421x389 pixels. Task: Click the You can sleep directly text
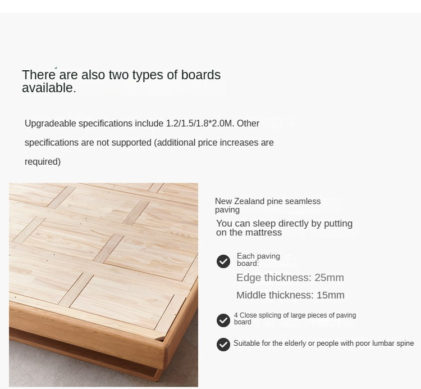click(284, 224)
